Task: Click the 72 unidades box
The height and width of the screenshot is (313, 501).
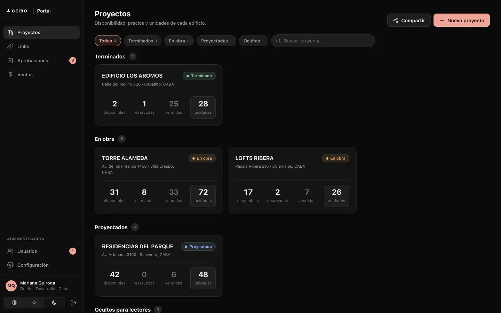Action: pyautogui.click(x=203, y=196)
